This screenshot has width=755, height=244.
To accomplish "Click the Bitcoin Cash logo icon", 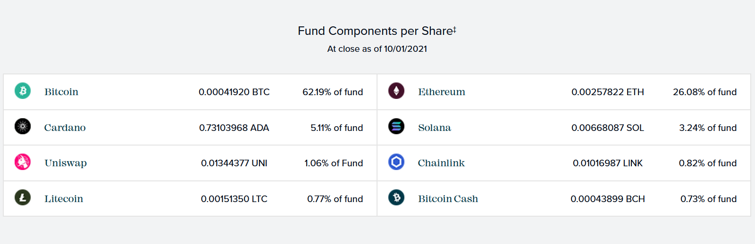I will coord(396,197).
